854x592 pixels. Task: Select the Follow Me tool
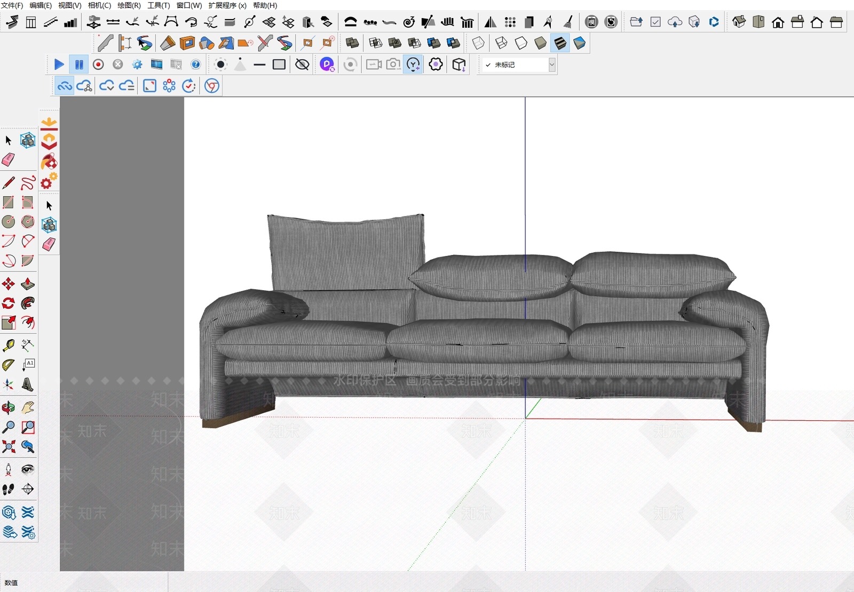(28, 303)
